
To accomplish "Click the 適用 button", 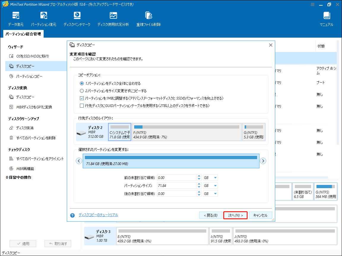I will pyautogui.click(x=23, y=244).
